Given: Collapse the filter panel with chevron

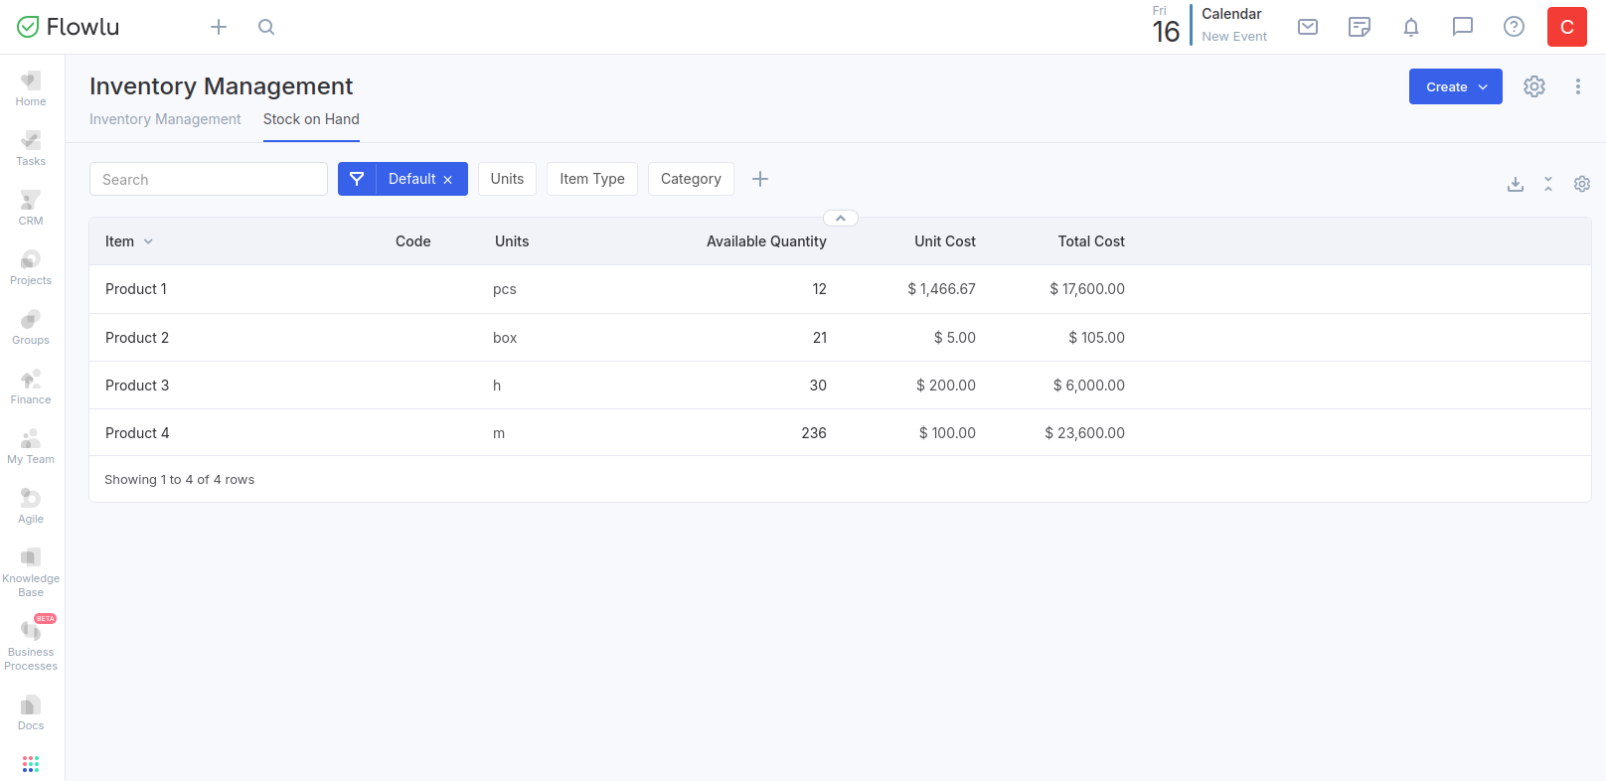Looking at the screenshot, I should (840, 219).
